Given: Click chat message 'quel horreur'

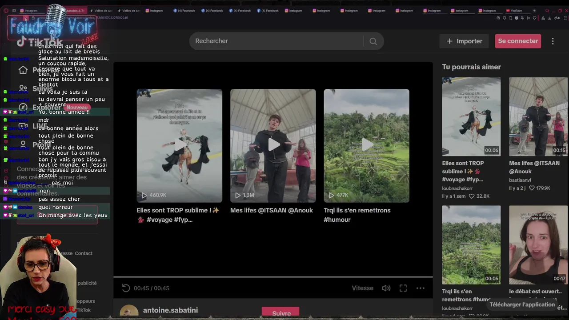Looking at the screenshot, I should [55, 207].
